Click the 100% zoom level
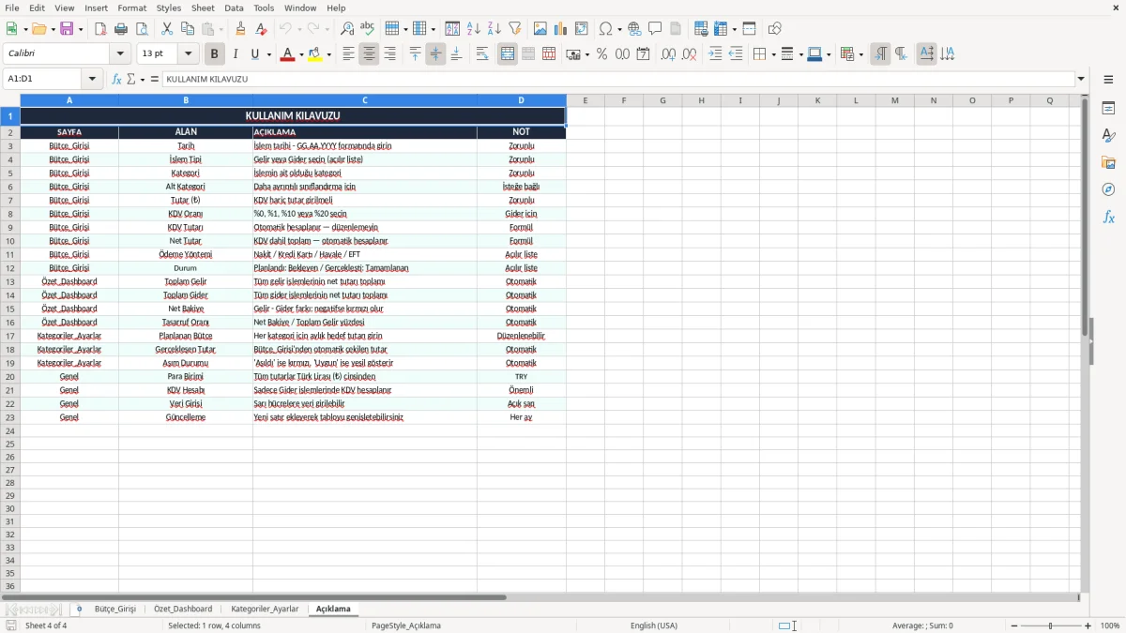This screenshot has width=1126, height=633. pyautogui.click(x=1110, y=625)
